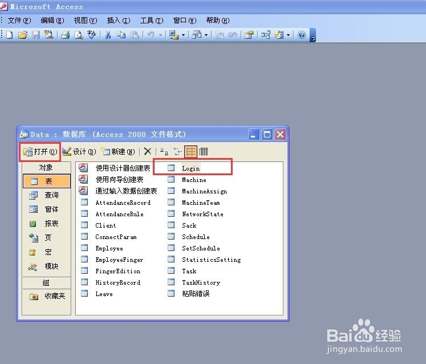426x364 pixels.
Task: Click the Properties toolbar icon
Action: pyautogui.click(x=249, y=35)
